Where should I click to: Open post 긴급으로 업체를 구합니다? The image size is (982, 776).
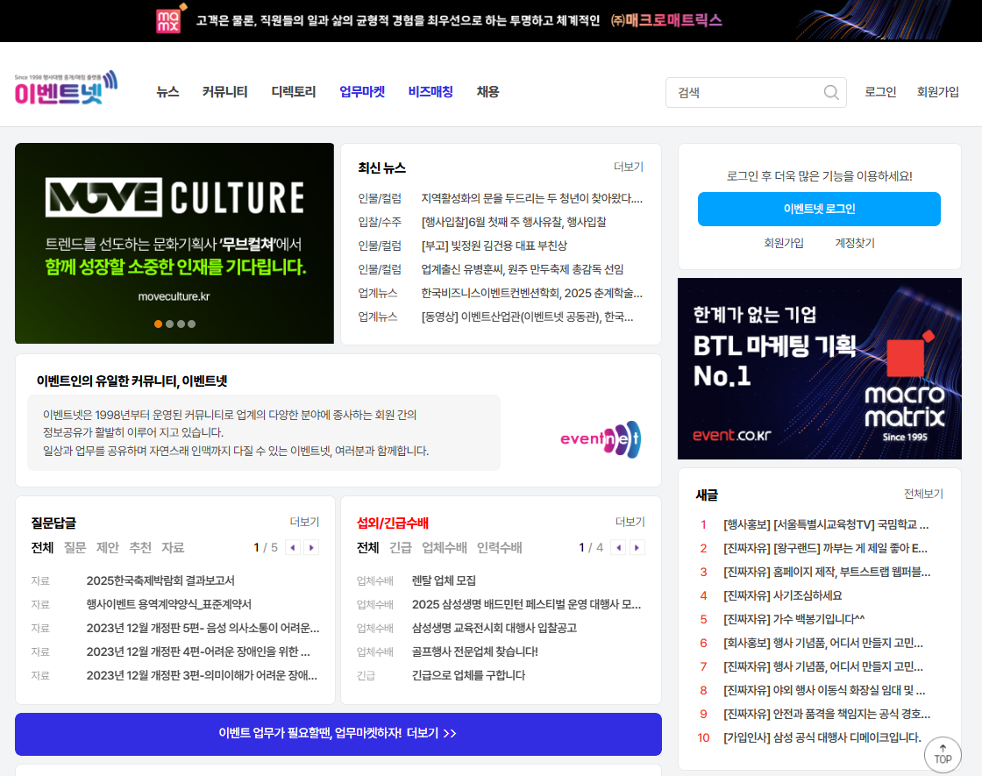pyautogui.click(x=468, y=675)
